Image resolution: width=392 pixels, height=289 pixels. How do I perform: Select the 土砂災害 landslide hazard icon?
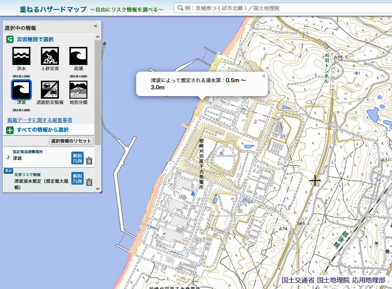coord(50,56)
